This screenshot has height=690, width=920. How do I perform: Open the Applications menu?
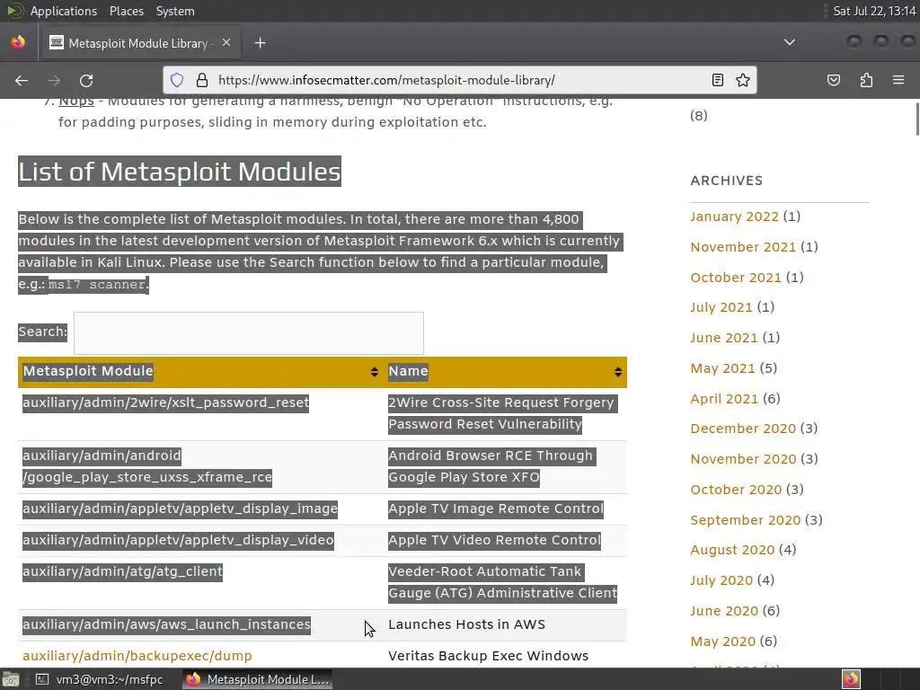(x=64, y=11)
